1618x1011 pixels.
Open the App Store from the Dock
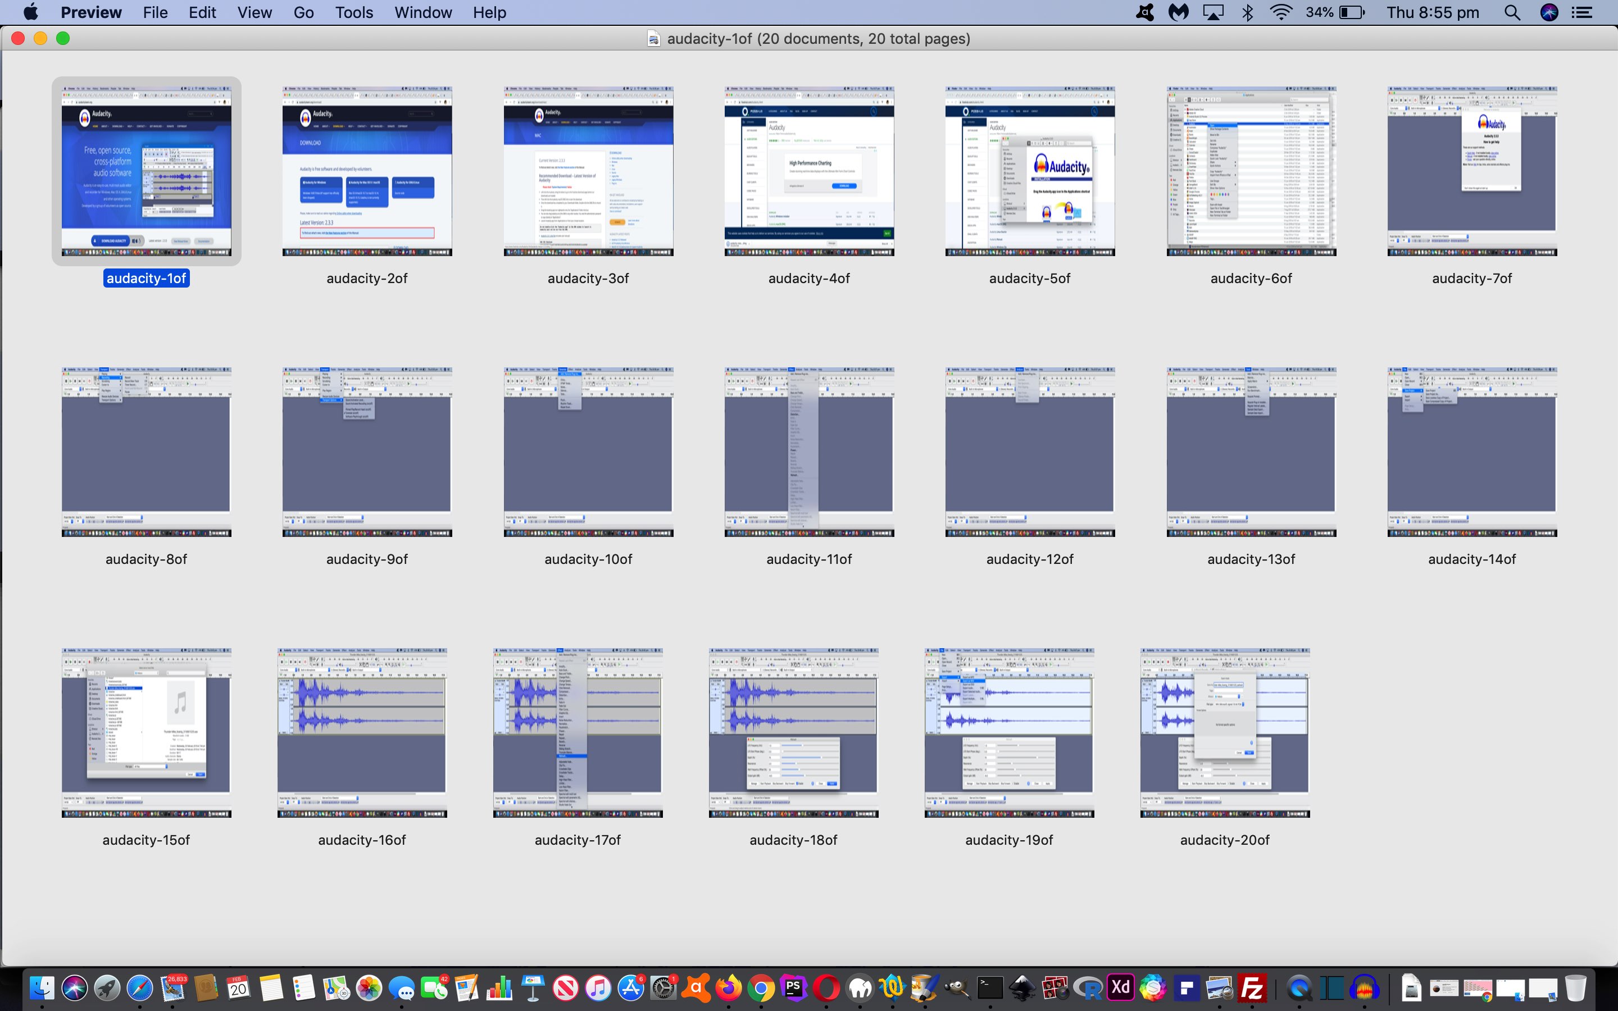pos(630,987)
